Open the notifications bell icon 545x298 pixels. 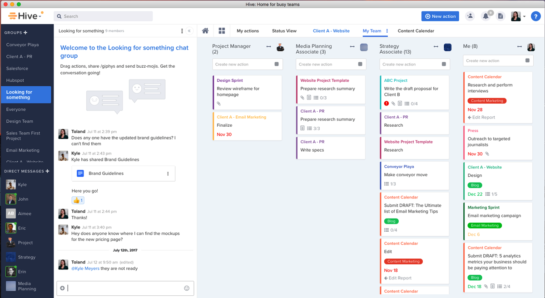[486, 16]
